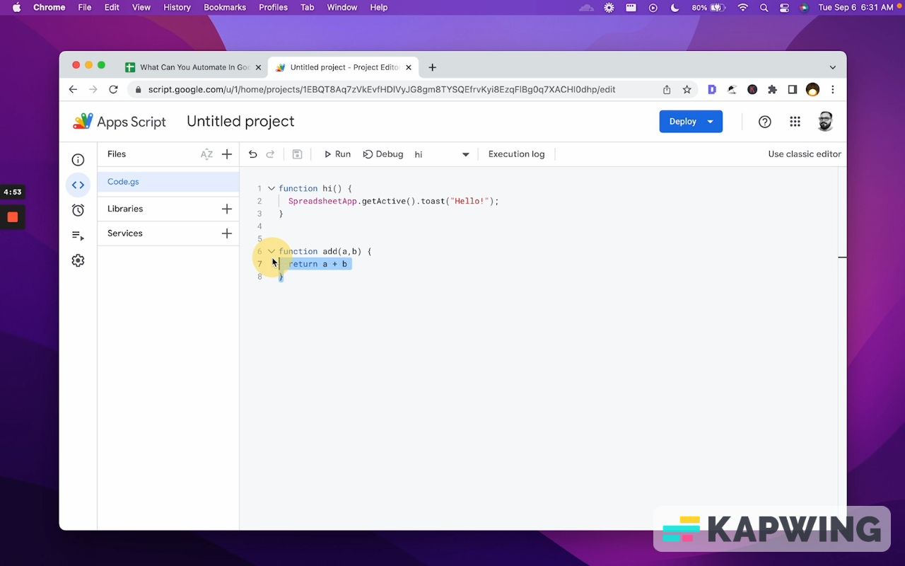Open Project Settings gear icon
Image resolution: width=905 pixels, height=566 pixels.
click(78, 260)
